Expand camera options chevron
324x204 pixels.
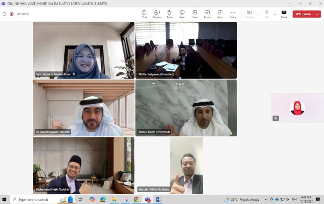[258, 14]
